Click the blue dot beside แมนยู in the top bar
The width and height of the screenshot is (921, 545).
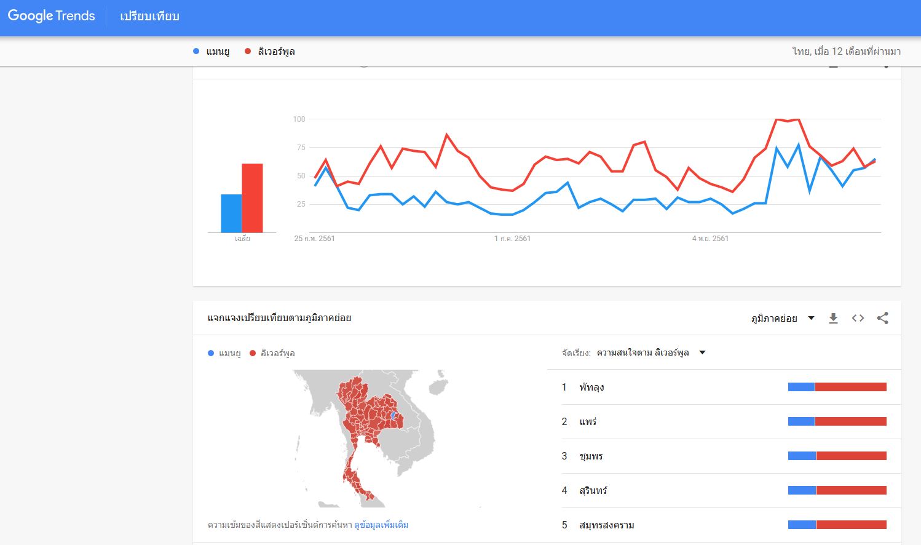(196, 51)
